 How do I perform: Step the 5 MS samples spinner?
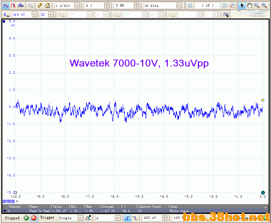click(136, 6)
